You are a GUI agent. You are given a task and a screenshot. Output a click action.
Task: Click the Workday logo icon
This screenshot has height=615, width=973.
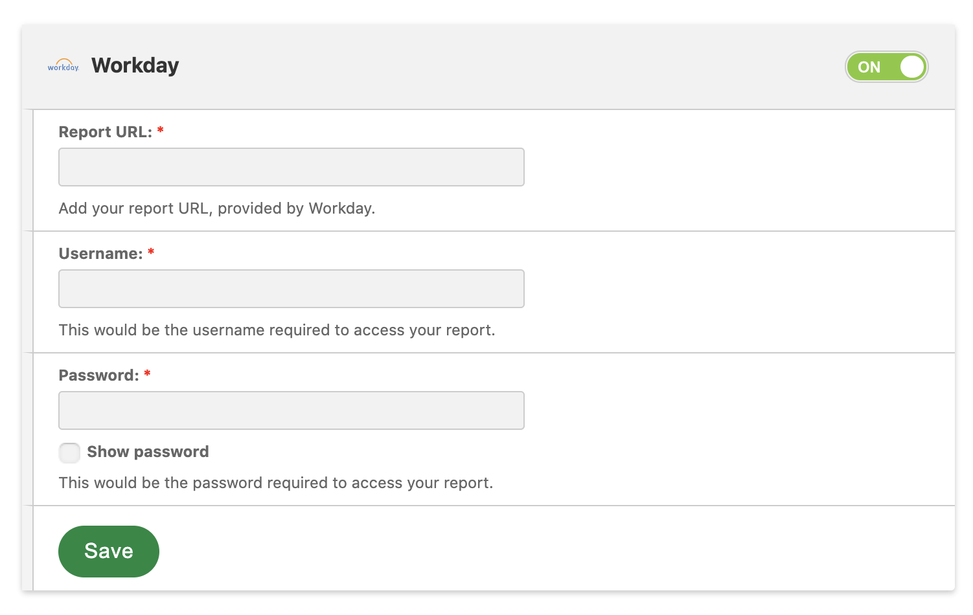(63, 66)
